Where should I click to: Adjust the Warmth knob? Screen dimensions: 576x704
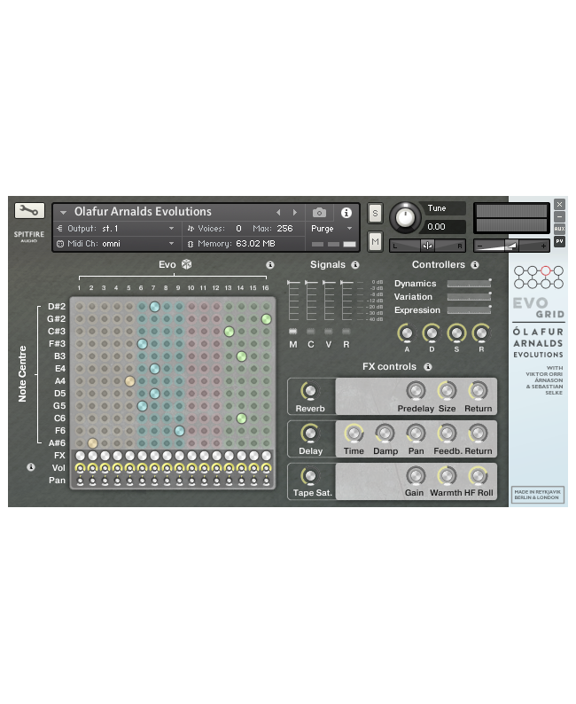(447, 475)
